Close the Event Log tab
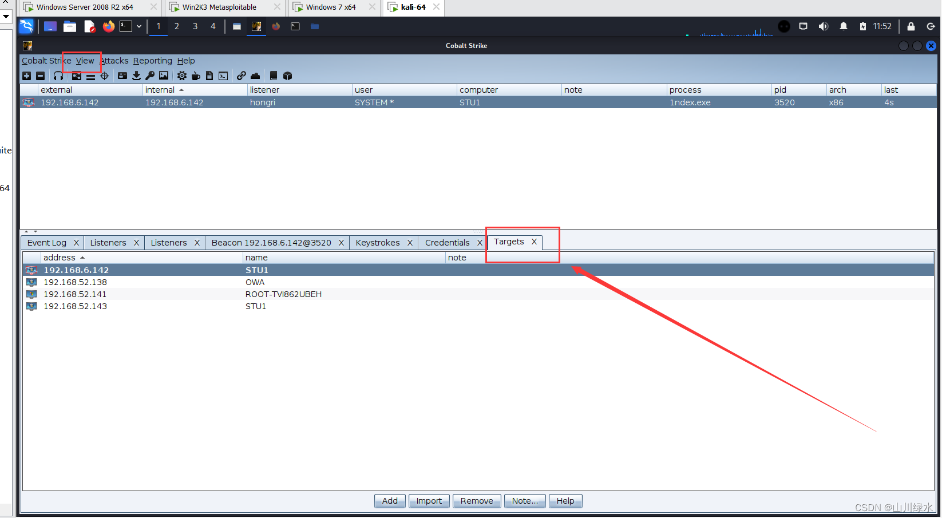The image size is (942, 518). click(x=76, y=243)
